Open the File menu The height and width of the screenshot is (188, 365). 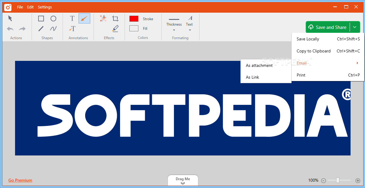[20, 7]
